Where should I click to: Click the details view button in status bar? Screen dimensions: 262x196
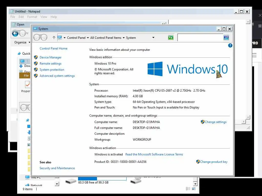pyautogui.click(x=188, y=189)
